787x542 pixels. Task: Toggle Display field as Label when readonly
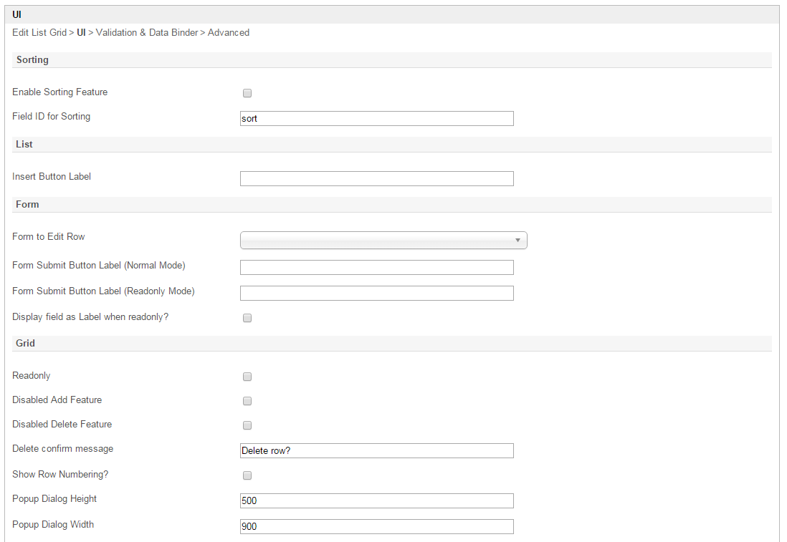point(247,318)
